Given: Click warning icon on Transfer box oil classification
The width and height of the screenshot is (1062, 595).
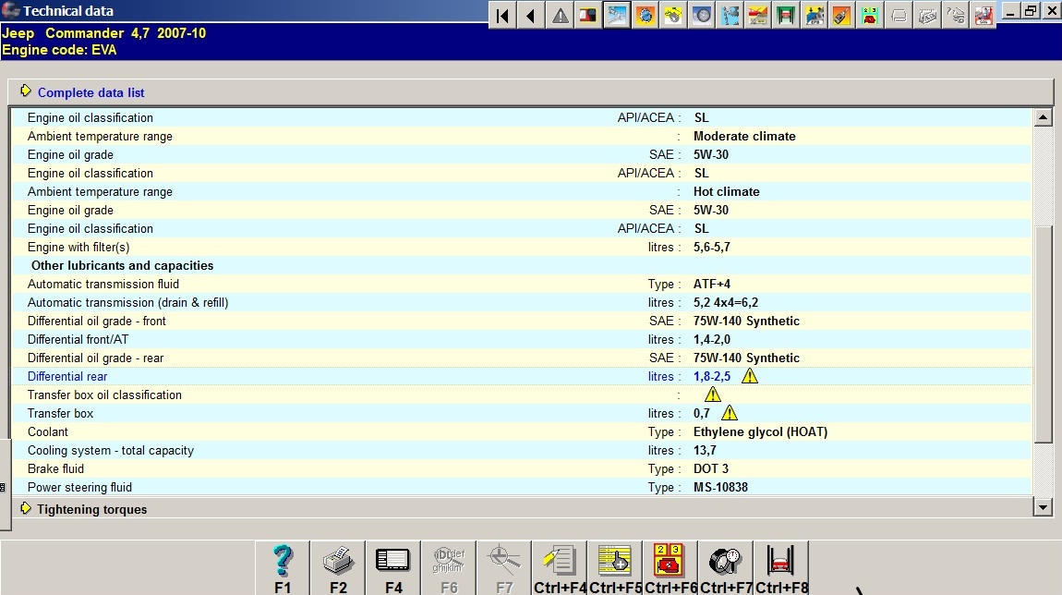Looking at the screenshot, I should tap(712, 395).
